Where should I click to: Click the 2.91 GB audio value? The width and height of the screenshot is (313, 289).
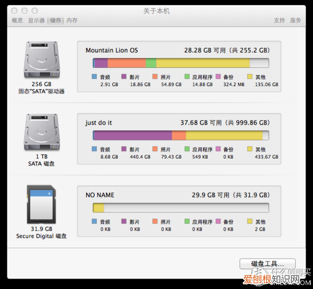point(109,85)
